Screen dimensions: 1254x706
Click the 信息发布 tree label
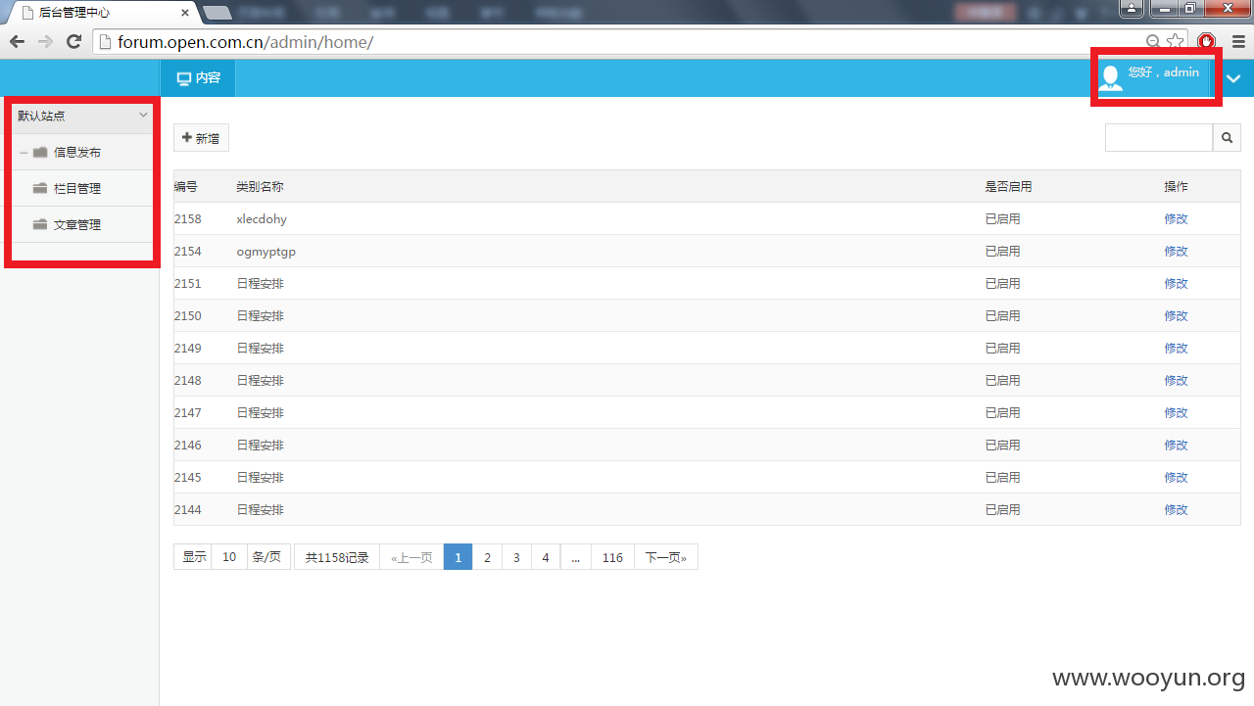(x=77, y=152)
